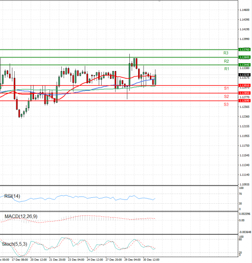252x263 pixels.
Task: Click the Stoch(5,5,3) indicator label
Action: point(15,244)
